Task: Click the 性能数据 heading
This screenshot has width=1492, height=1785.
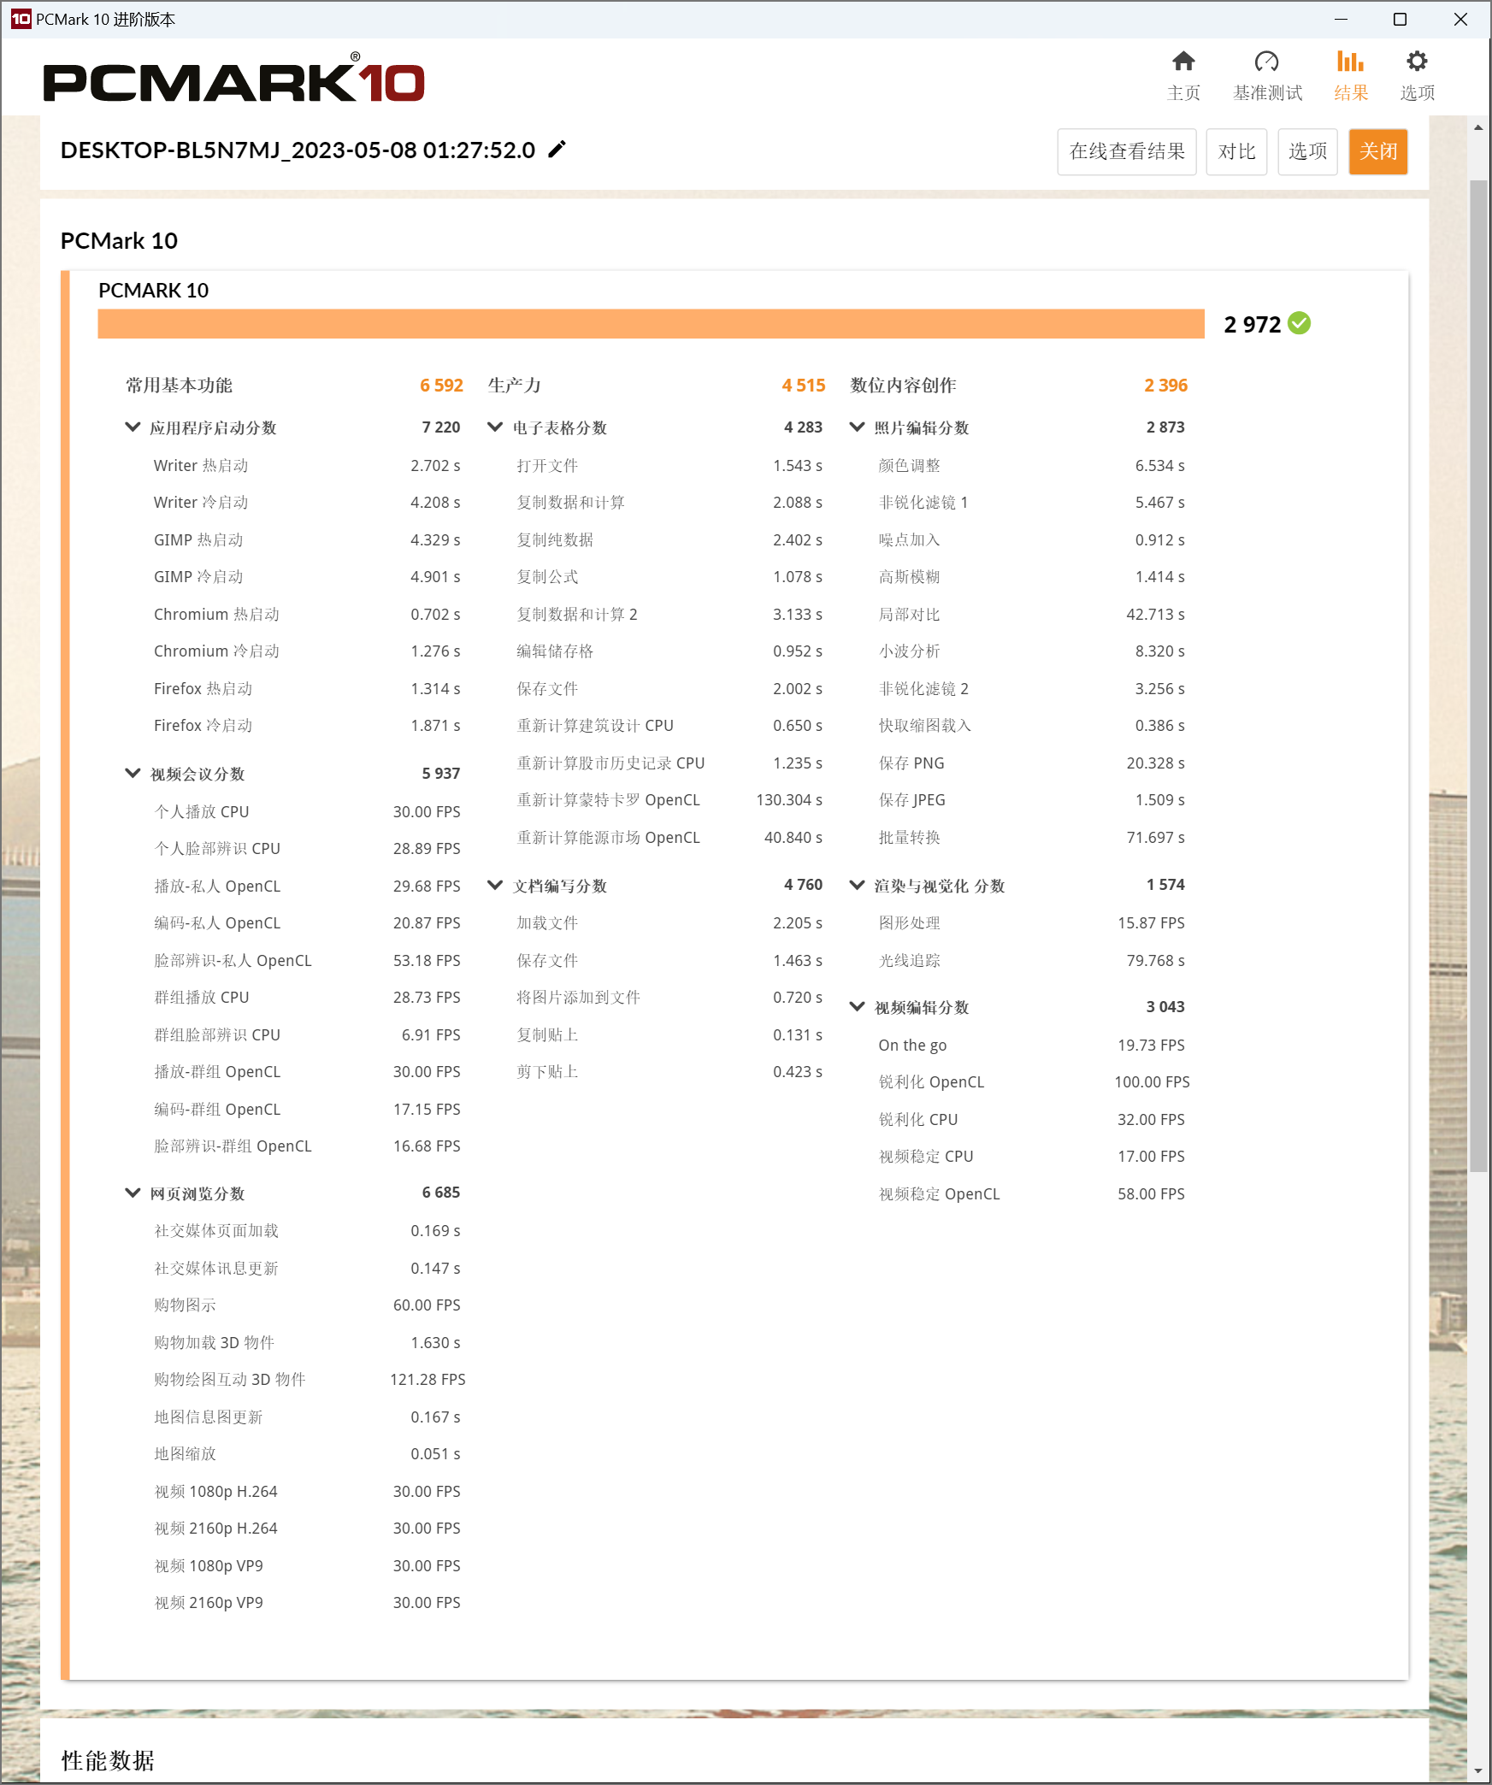Action: [x=108, y=1760]
